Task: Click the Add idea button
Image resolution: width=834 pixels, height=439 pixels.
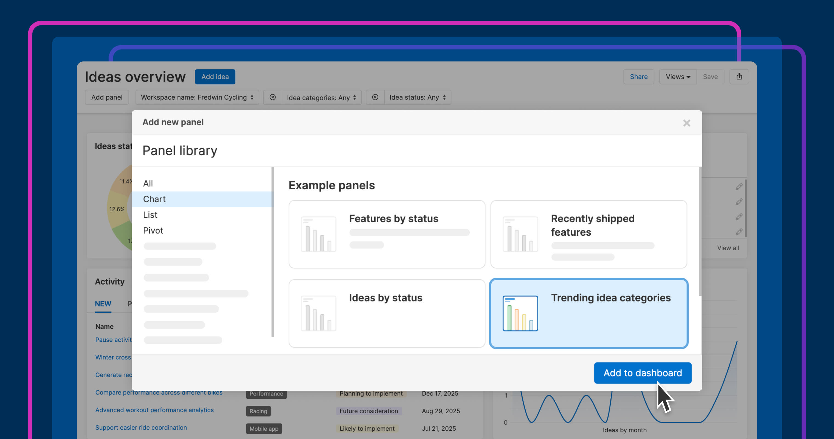Action: [215, 77]
